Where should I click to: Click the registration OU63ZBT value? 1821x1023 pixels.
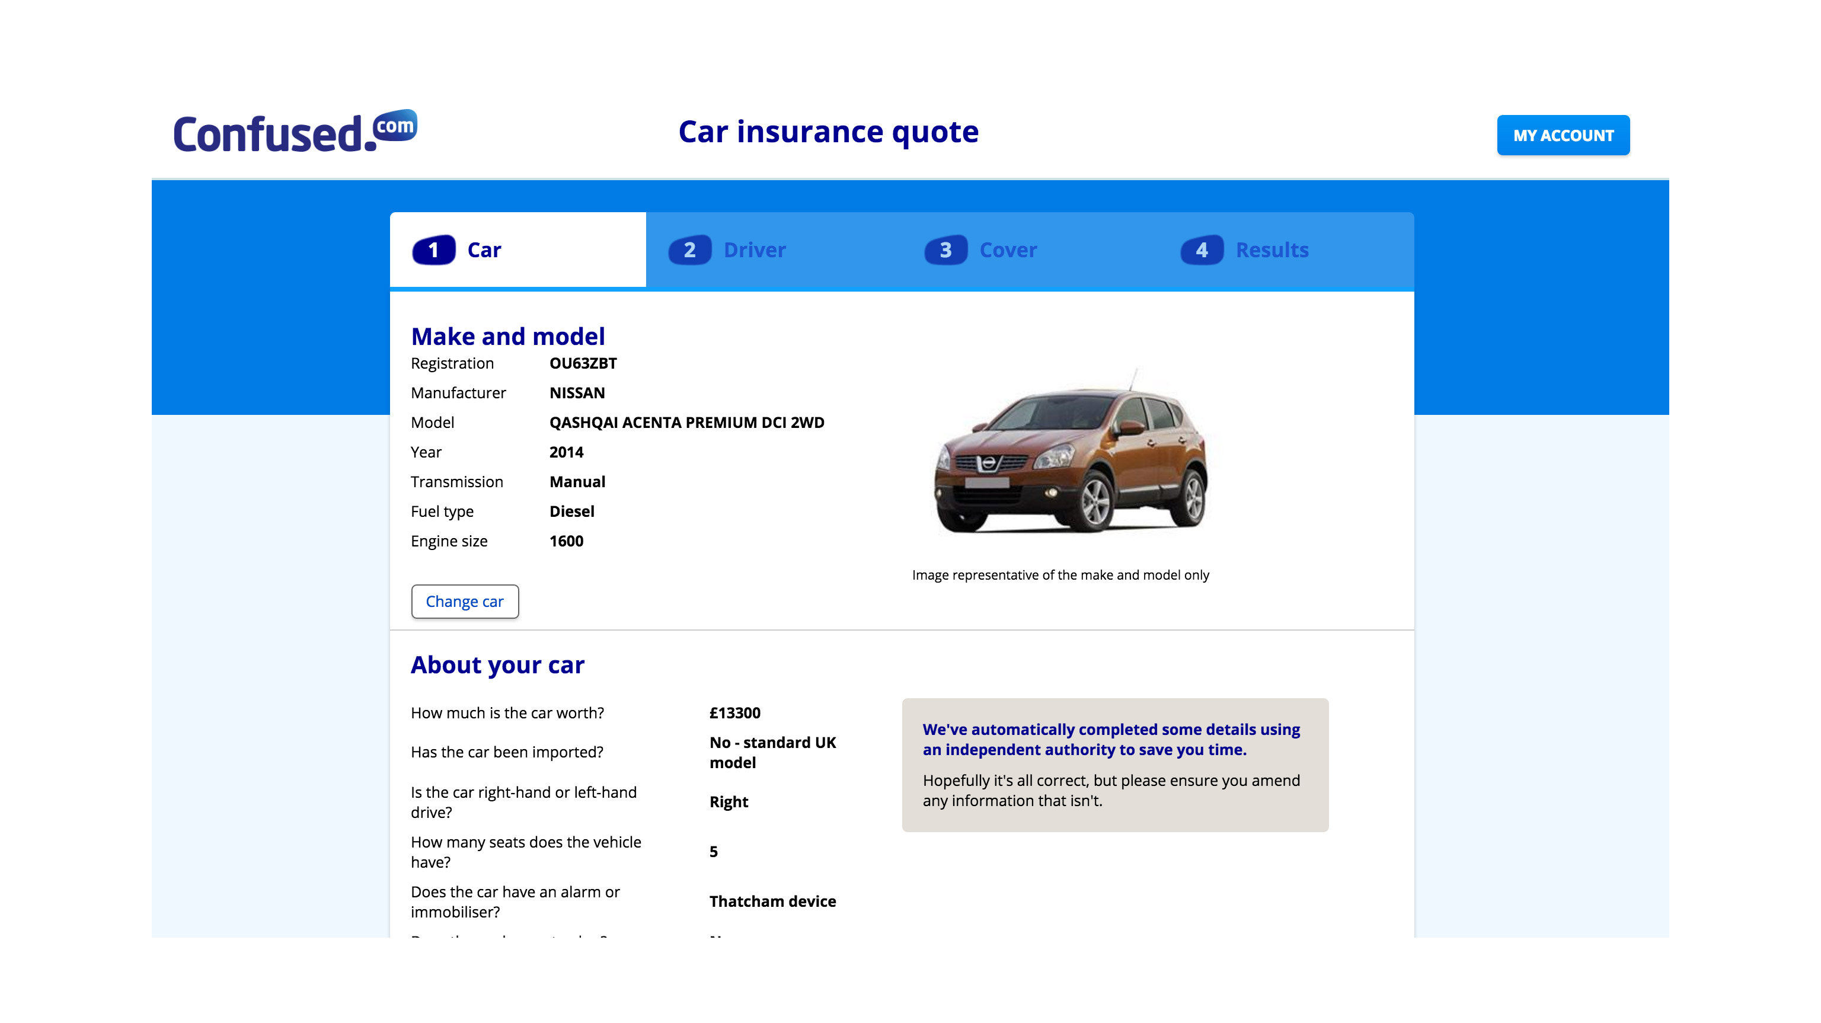click(583, 363)
